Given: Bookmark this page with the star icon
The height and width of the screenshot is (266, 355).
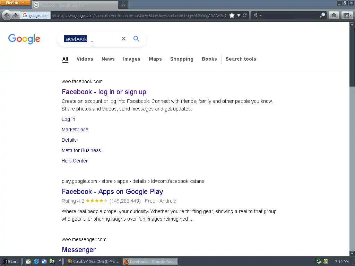Looking at the screenshot, I should click(232, 15).
